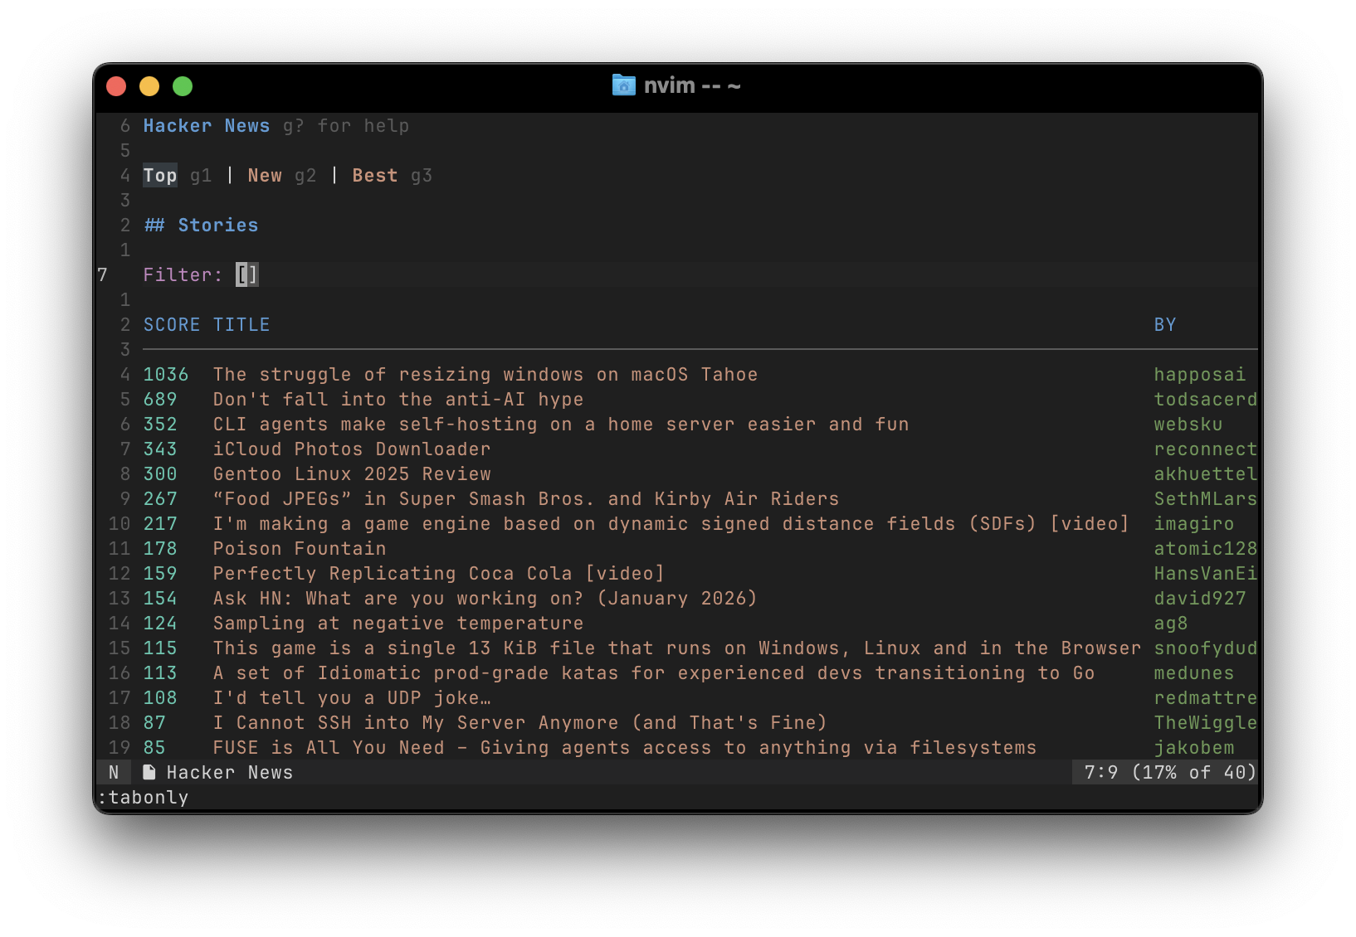1356x937 pixels.
Task: Click the score 352
Action: click(160, 424)
